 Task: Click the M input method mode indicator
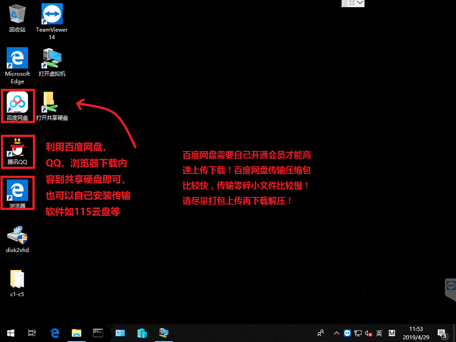click(x=392, y=333)
